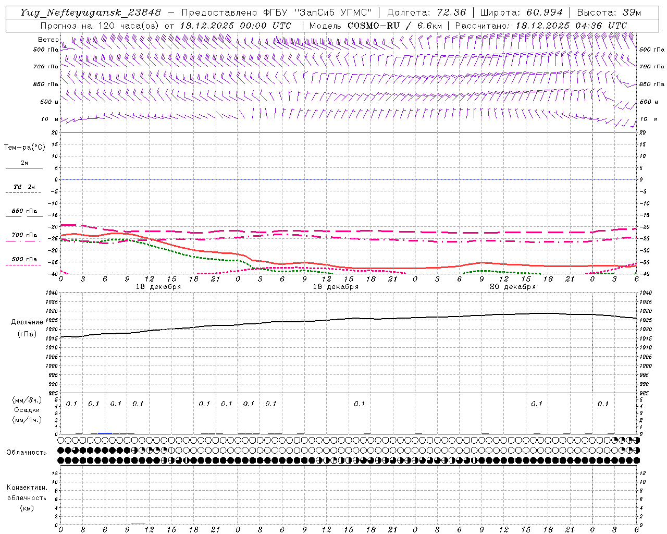
Task: Click the "500 гПа" temperature legend label
Action: coord(24,259)
